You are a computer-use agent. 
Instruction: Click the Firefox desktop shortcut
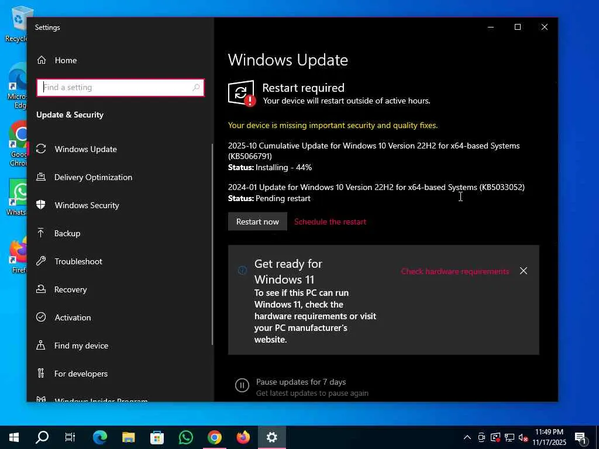point(18,255)
